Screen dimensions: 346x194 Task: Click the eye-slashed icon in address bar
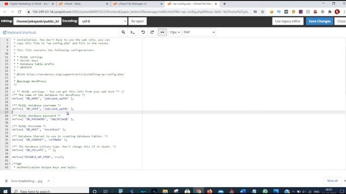tap(255, 12)
